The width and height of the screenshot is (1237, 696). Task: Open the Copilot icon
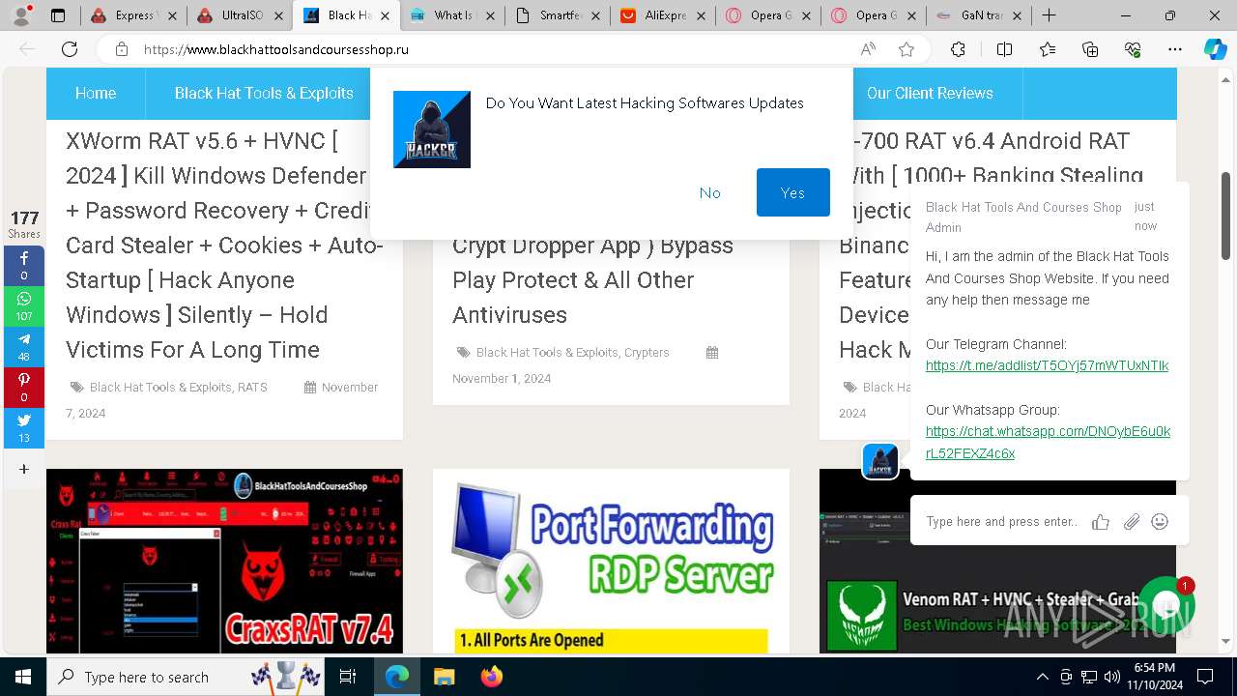coord(1215,49)
